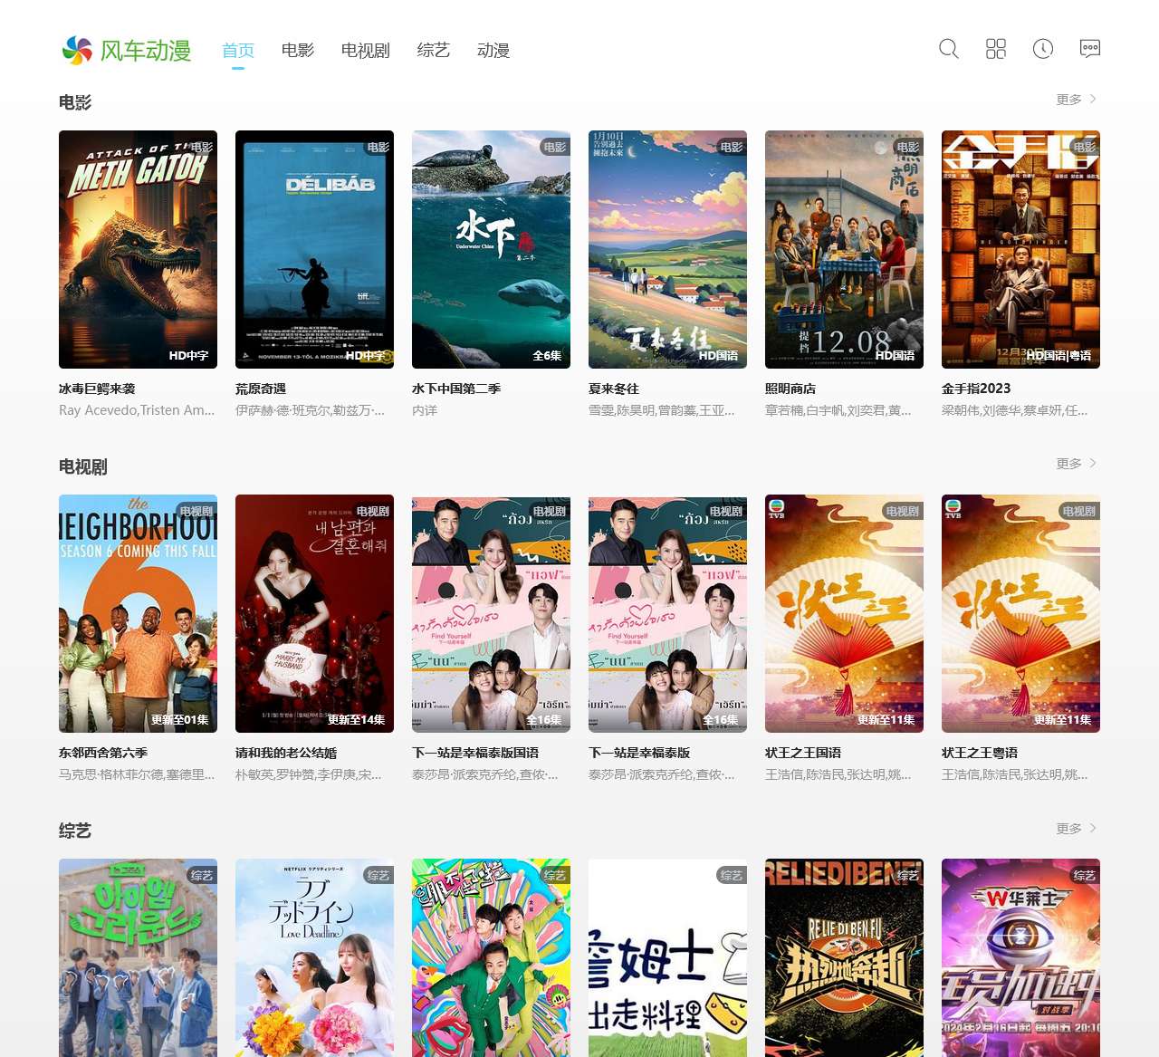
Task: Click the 夏来冬往 title text
Action: point(614,389)
